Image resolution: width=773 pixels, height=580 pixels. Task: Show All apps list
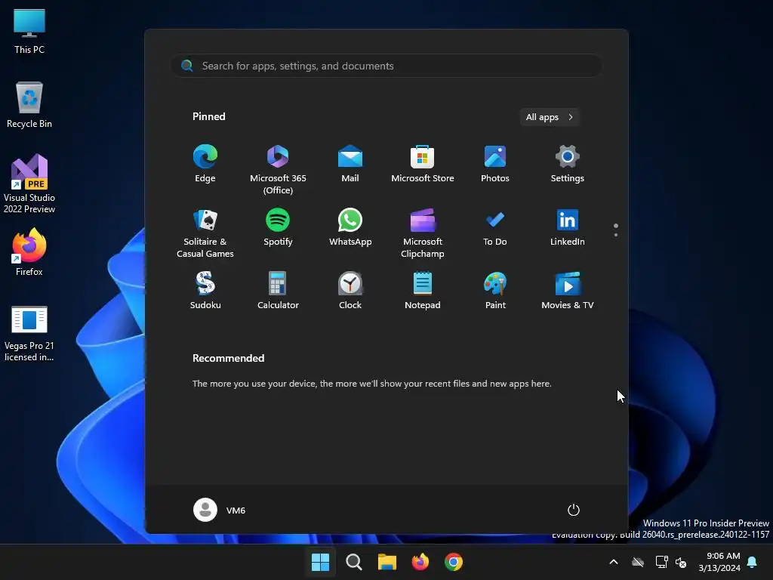coord(550,117)
